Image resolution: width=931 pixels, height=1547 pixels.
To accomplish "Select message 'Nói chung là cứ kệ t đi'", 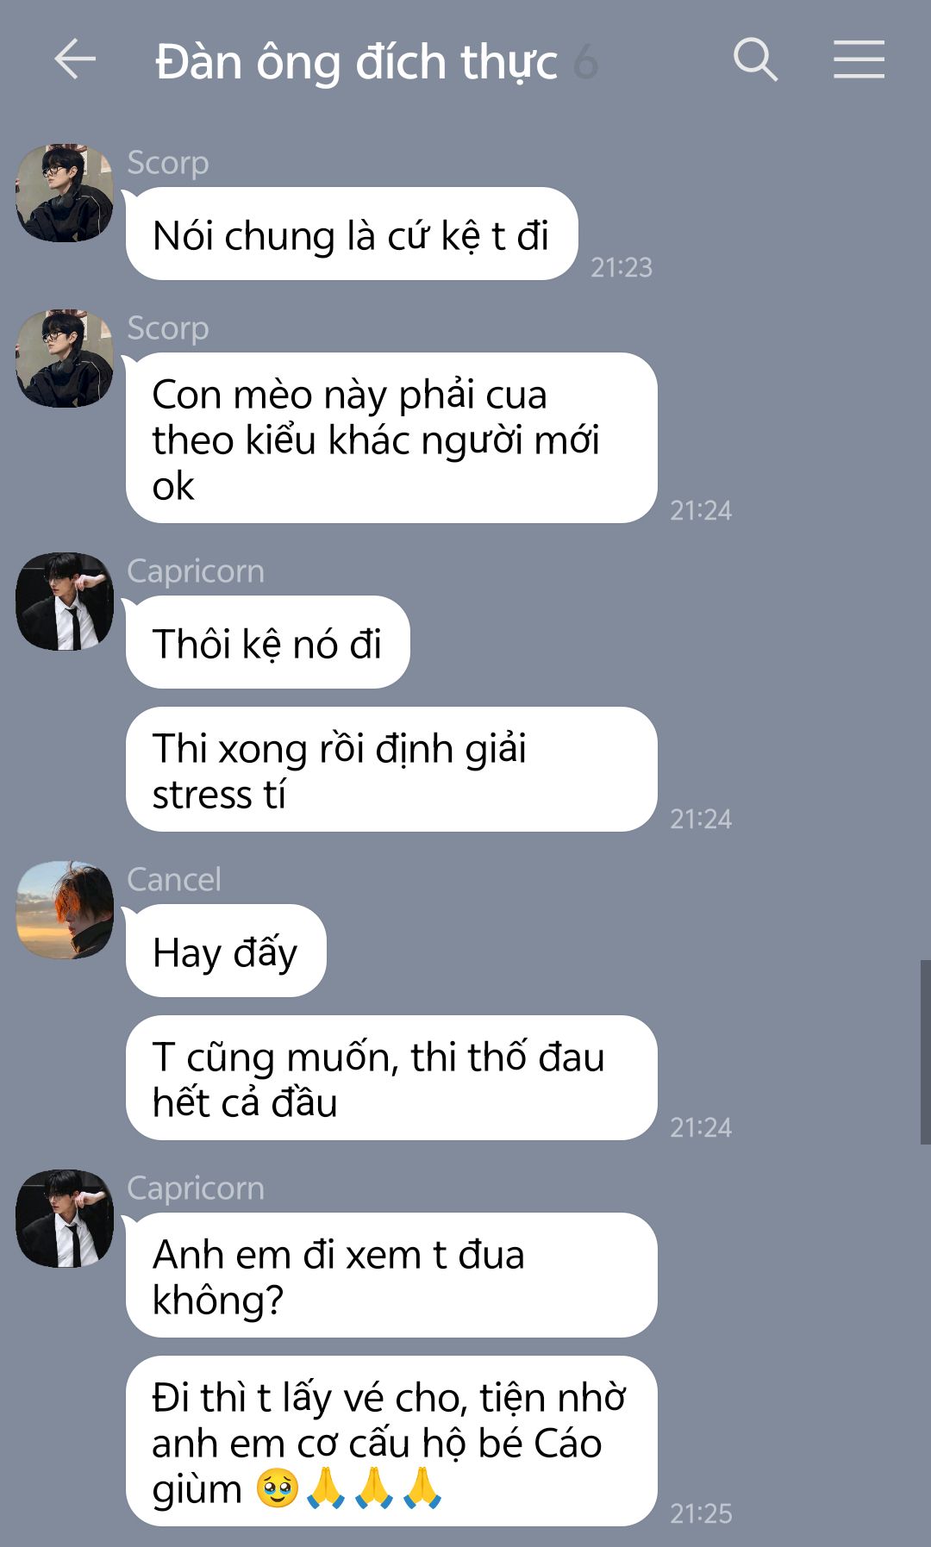I will pos(352,234).
